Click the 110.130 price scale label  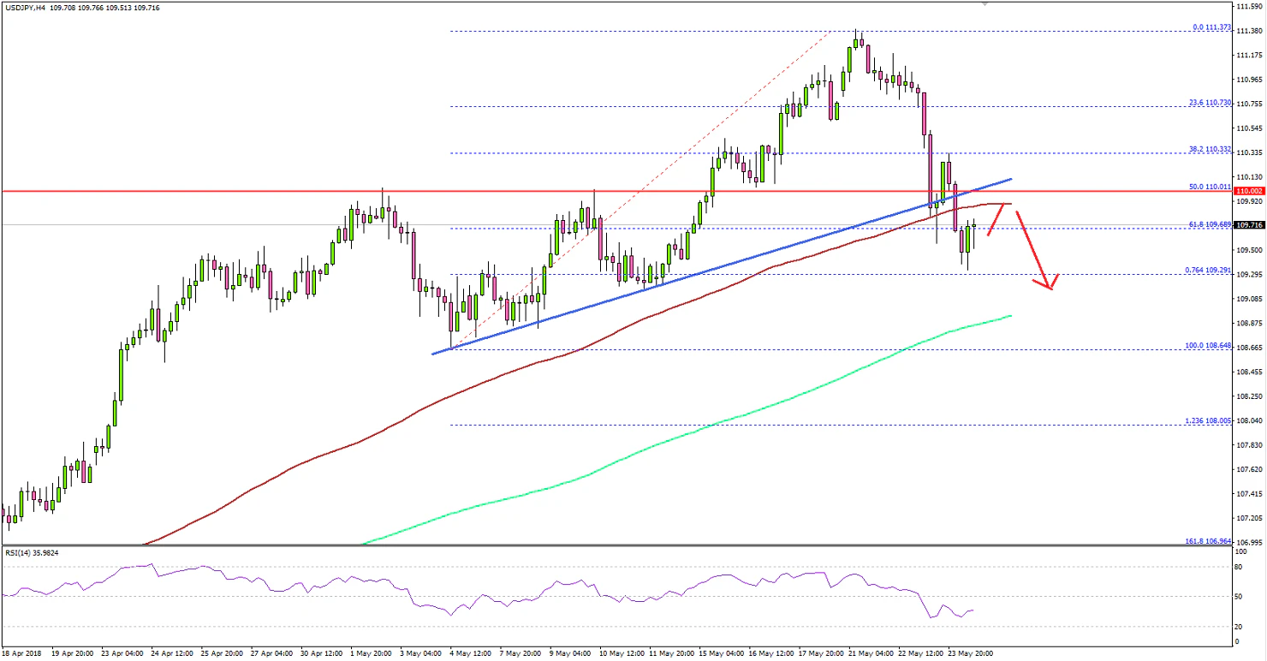[x=1250, y=176]
